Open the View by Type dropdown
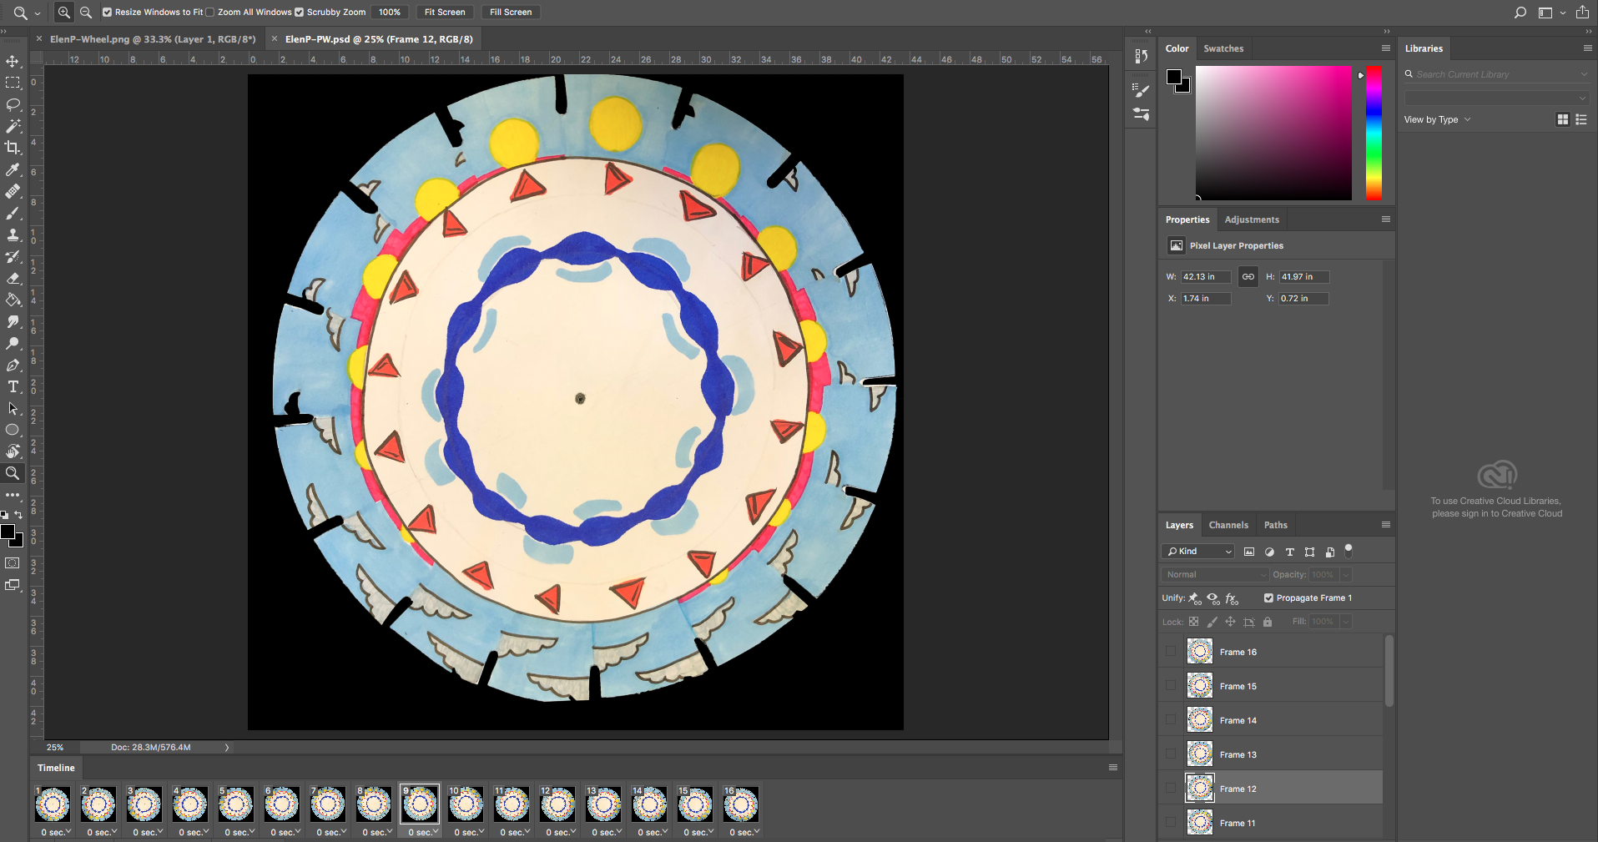 (x=1437, y=119)
